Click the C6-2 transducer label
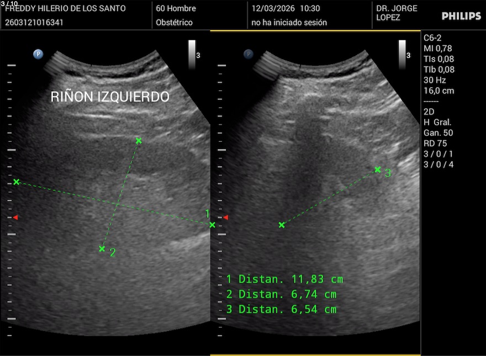Screen dimensions: 486x356 click(432, 38)
